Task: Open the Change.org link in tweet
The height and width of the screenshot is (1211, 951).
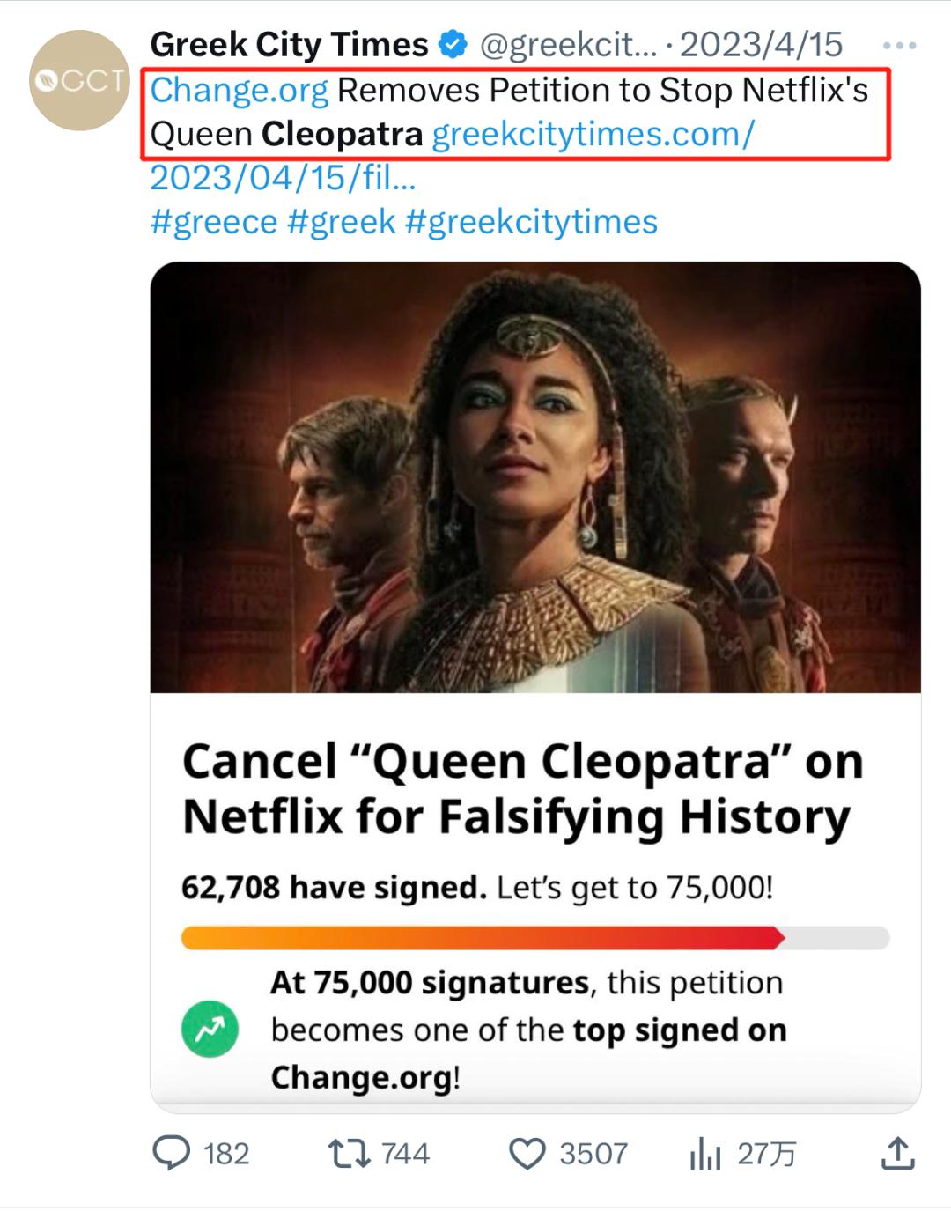Action: pyautogui.click(x=239, y=90)
